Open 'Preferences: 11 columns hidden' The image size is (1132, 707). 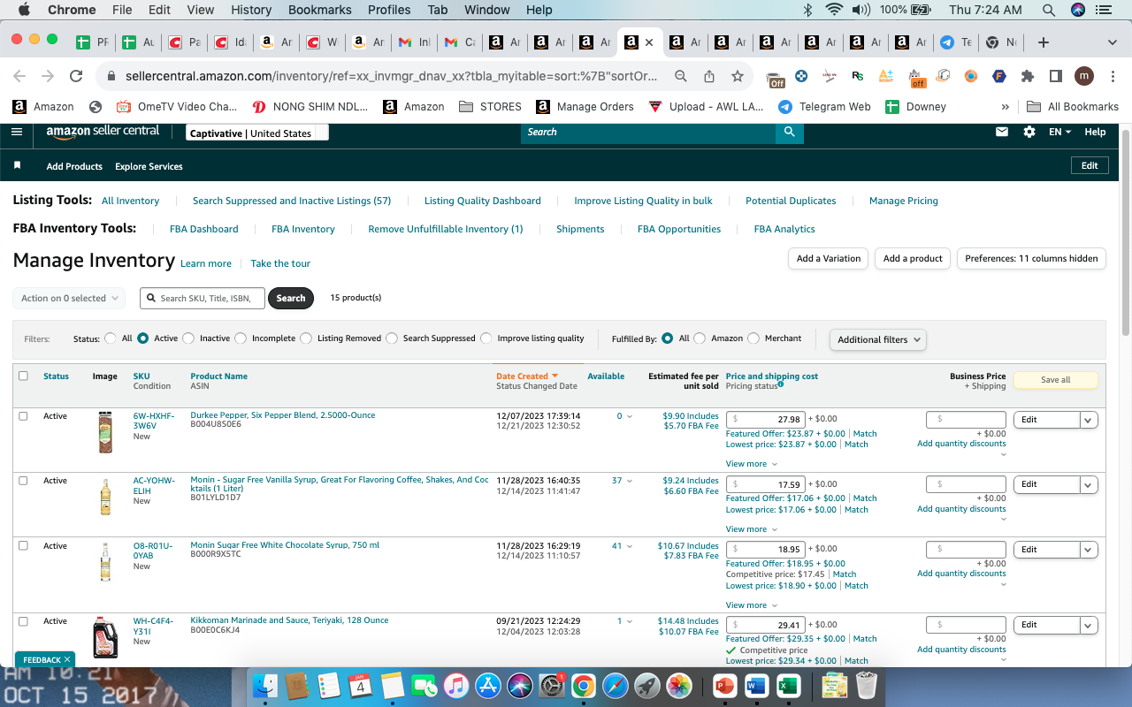[1031, 258]
